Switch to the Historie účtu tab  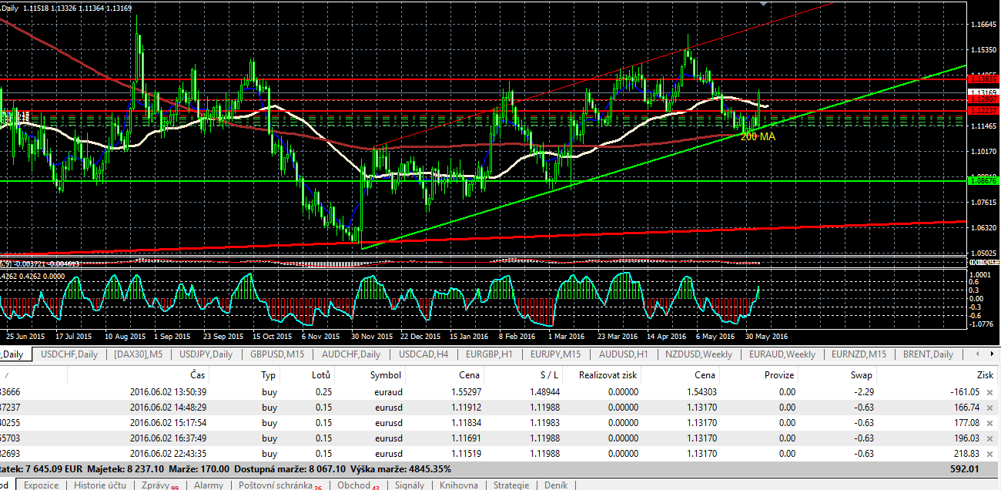pos(101,485)
